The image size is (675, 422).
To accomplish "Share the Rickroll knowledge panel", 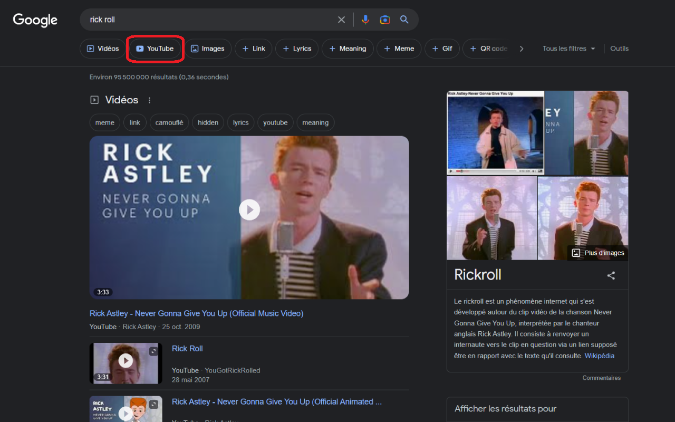I will [x=611, y=275].
